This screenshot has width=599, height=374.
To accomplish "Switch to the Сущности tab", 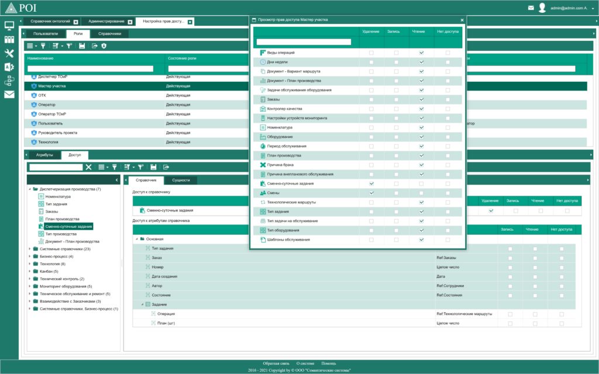I will pos(181,180).
